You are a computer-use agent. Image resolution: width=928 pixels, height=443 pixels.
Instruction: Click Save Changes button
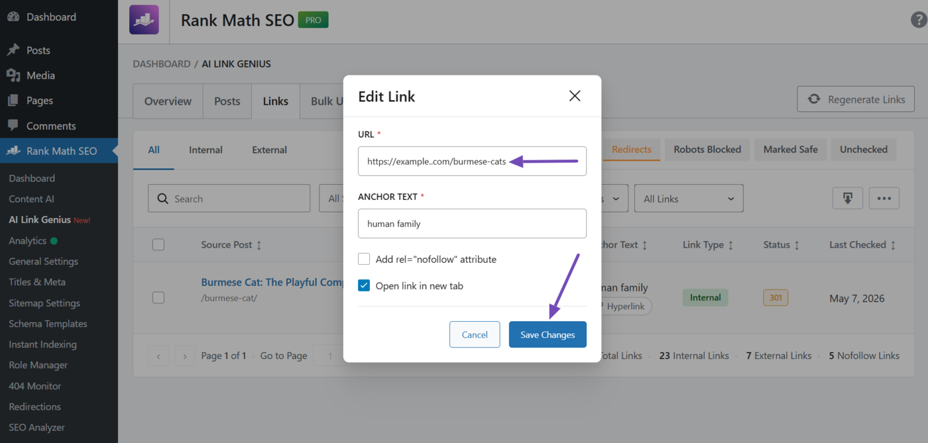click(x=548, y=334)
